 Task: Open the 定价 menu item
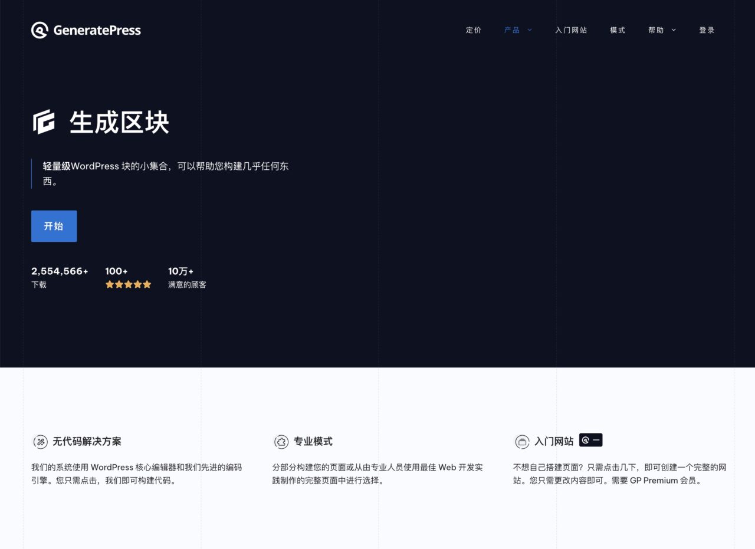tap(474, 30)
